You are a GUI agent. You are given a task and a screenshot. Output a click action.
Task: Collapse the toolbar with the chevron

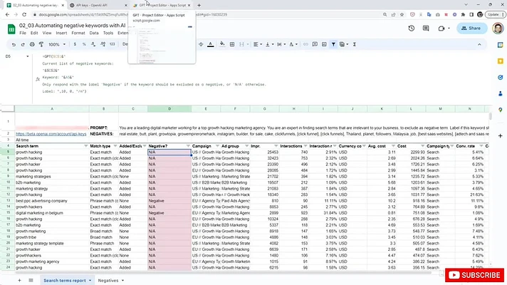[479, 44]
